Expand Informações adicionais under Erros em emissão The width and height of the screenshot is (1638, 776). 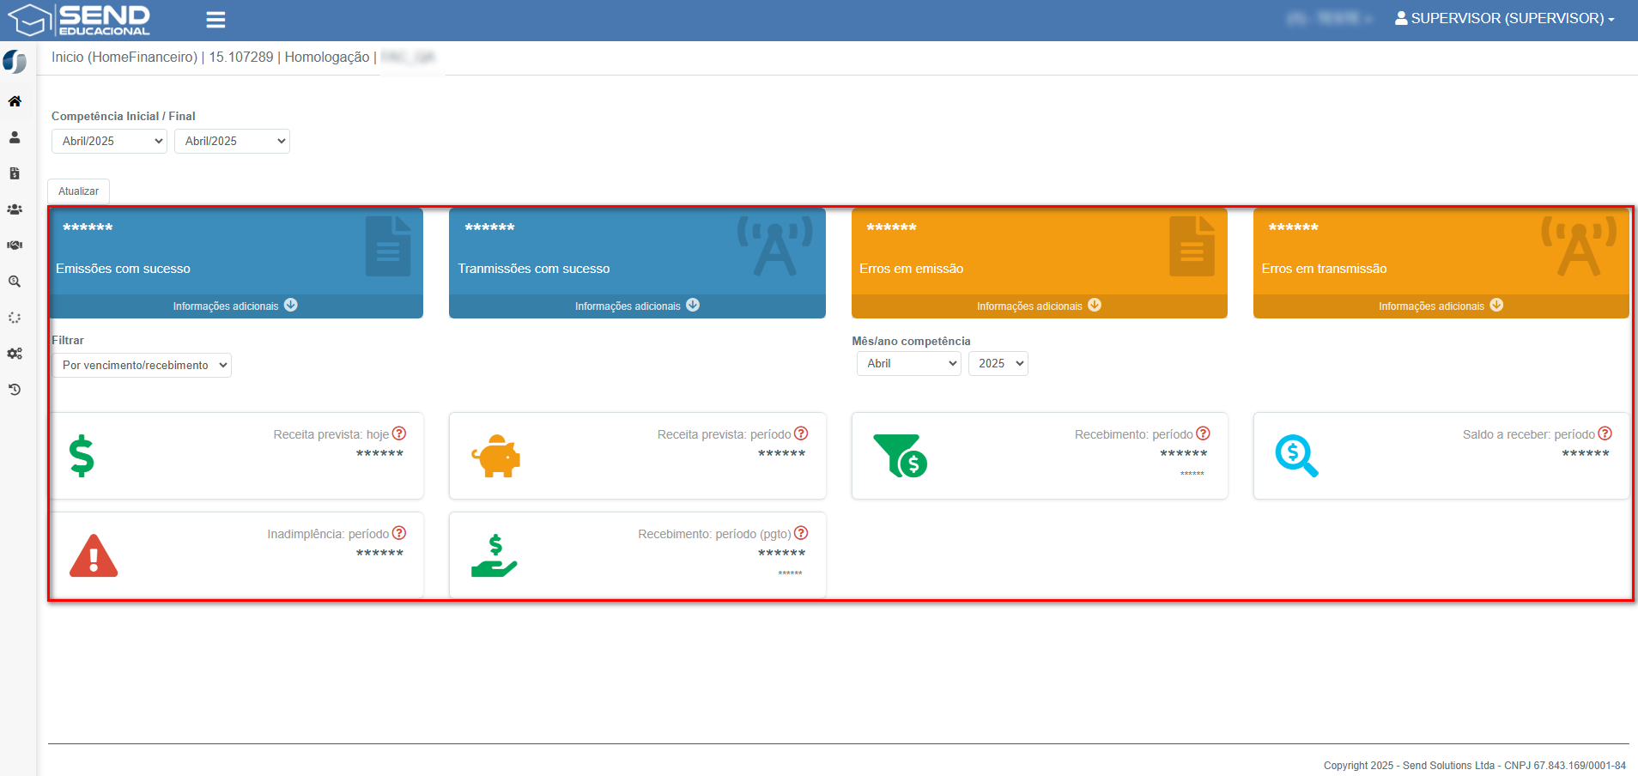tap(1039, 306)
